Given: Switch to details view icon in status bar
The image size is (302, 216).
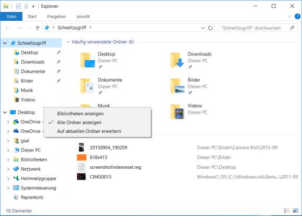Looking at the screenshot, I should click(x=287, y=211).
